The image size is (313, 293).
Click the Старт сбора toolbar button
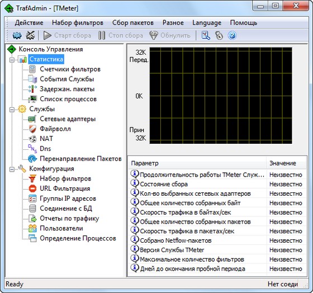67,35
